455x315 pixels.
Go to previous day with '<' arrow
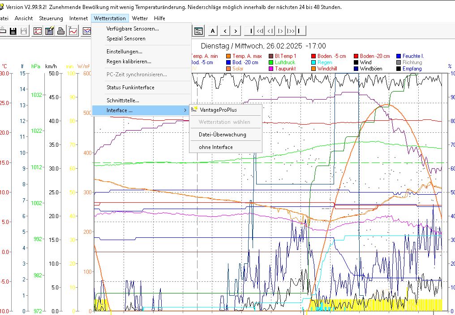tap(225, 31)
